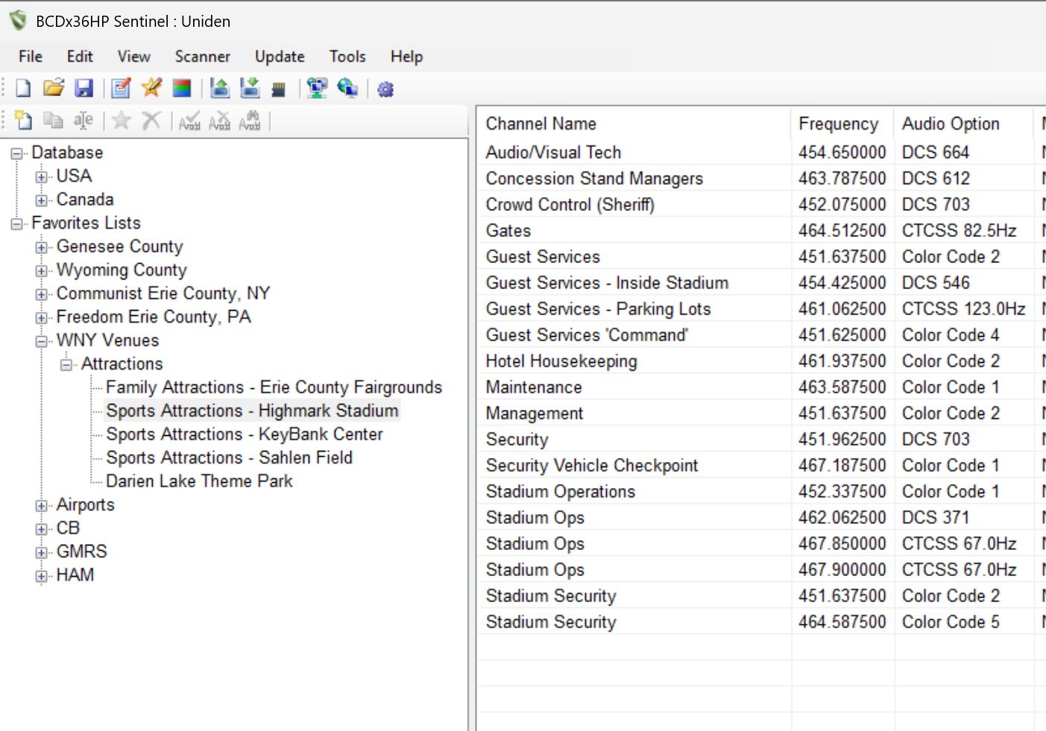Select Sports Attractions - KeyBank Center
The height and width of the screenshot is (731, 1046).
coord(244,434)
